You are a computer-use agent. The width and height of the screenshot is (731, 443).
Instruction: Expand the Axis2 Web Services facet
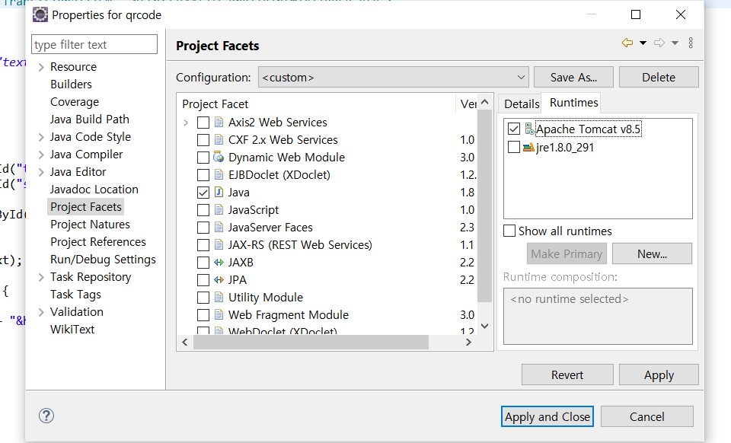[186, 123]
